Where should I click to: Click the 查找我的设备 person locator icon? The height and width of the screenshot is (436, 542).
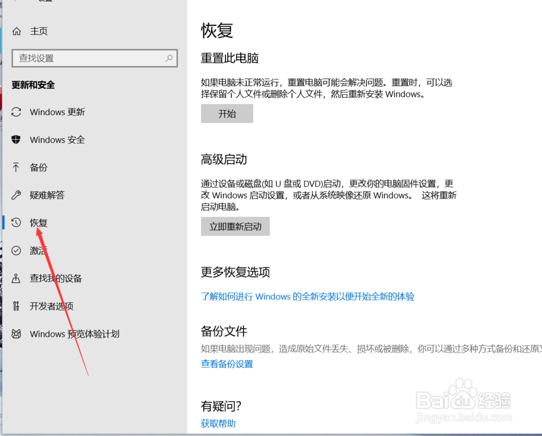pyautogui.click(x=16, y=278)
